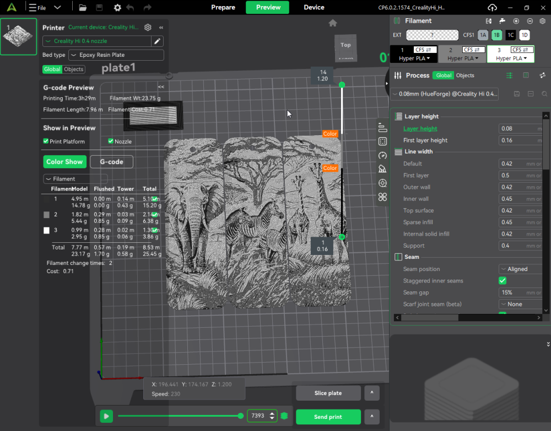Select the plate 1 thumbnail
Screen dimensions: 551x431
coord(18,36)
